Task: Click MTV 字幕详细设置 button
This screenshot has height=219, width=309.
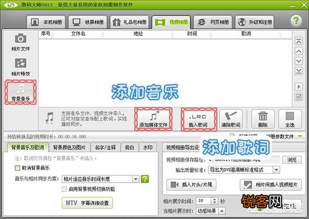Action: coord(87,203)
